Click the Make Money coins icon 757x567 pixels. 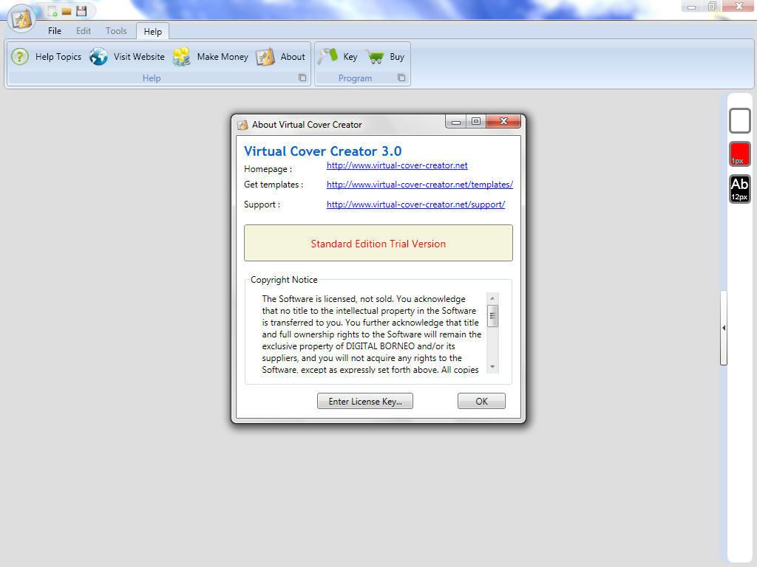(x=182, y=57)
